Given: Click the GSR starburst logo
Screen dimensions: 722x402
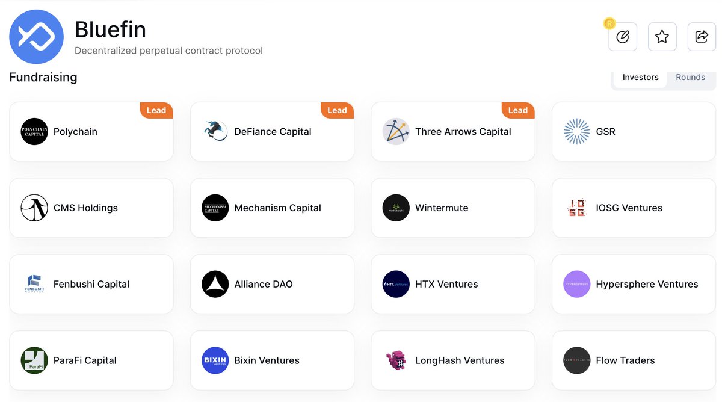Looking at the screenshot, I should coord(576,131).
